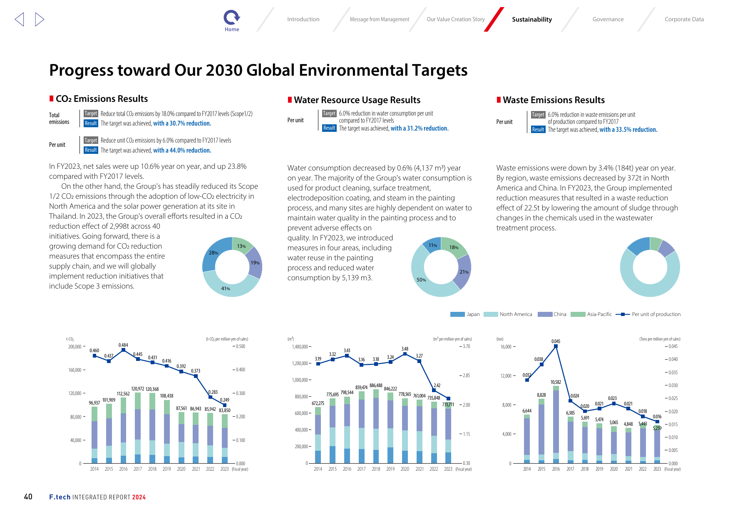Click the 0.045 data point in waste chart
This screenshot has height=516, width=730.
556,346
